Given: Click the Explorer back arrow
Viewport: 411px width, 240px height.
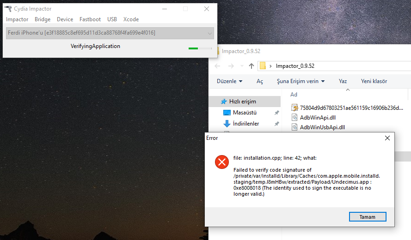Looking at the screenshot, I should [218, 66].
